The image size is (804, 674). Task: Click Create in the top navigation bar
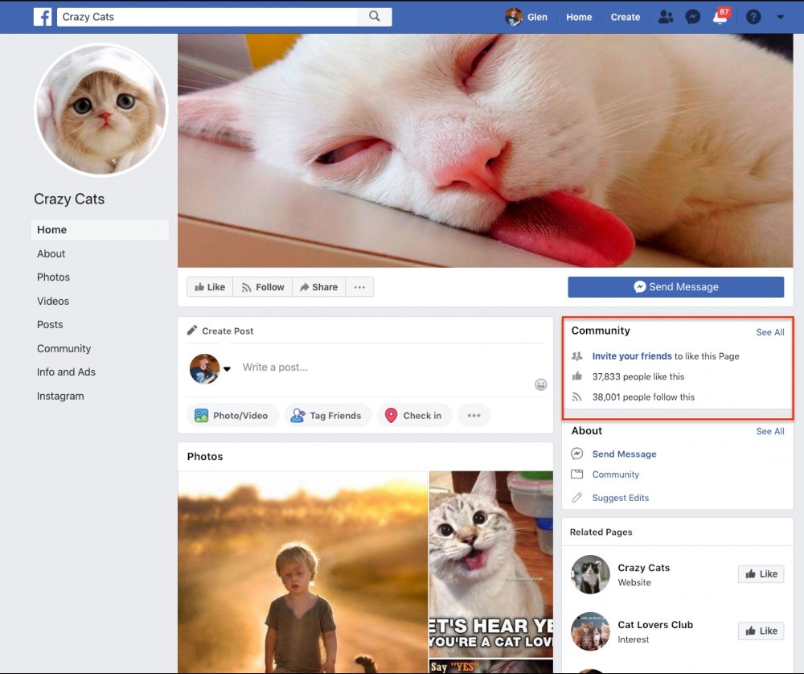(625, 17)
